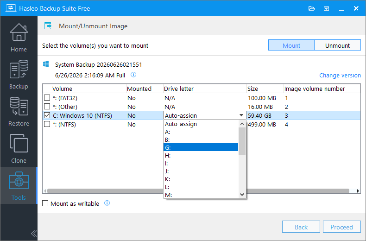The width and height of the screenshot is (366, 241).
Task: Switch to the Unmount tab
Action: coord(338,45)
